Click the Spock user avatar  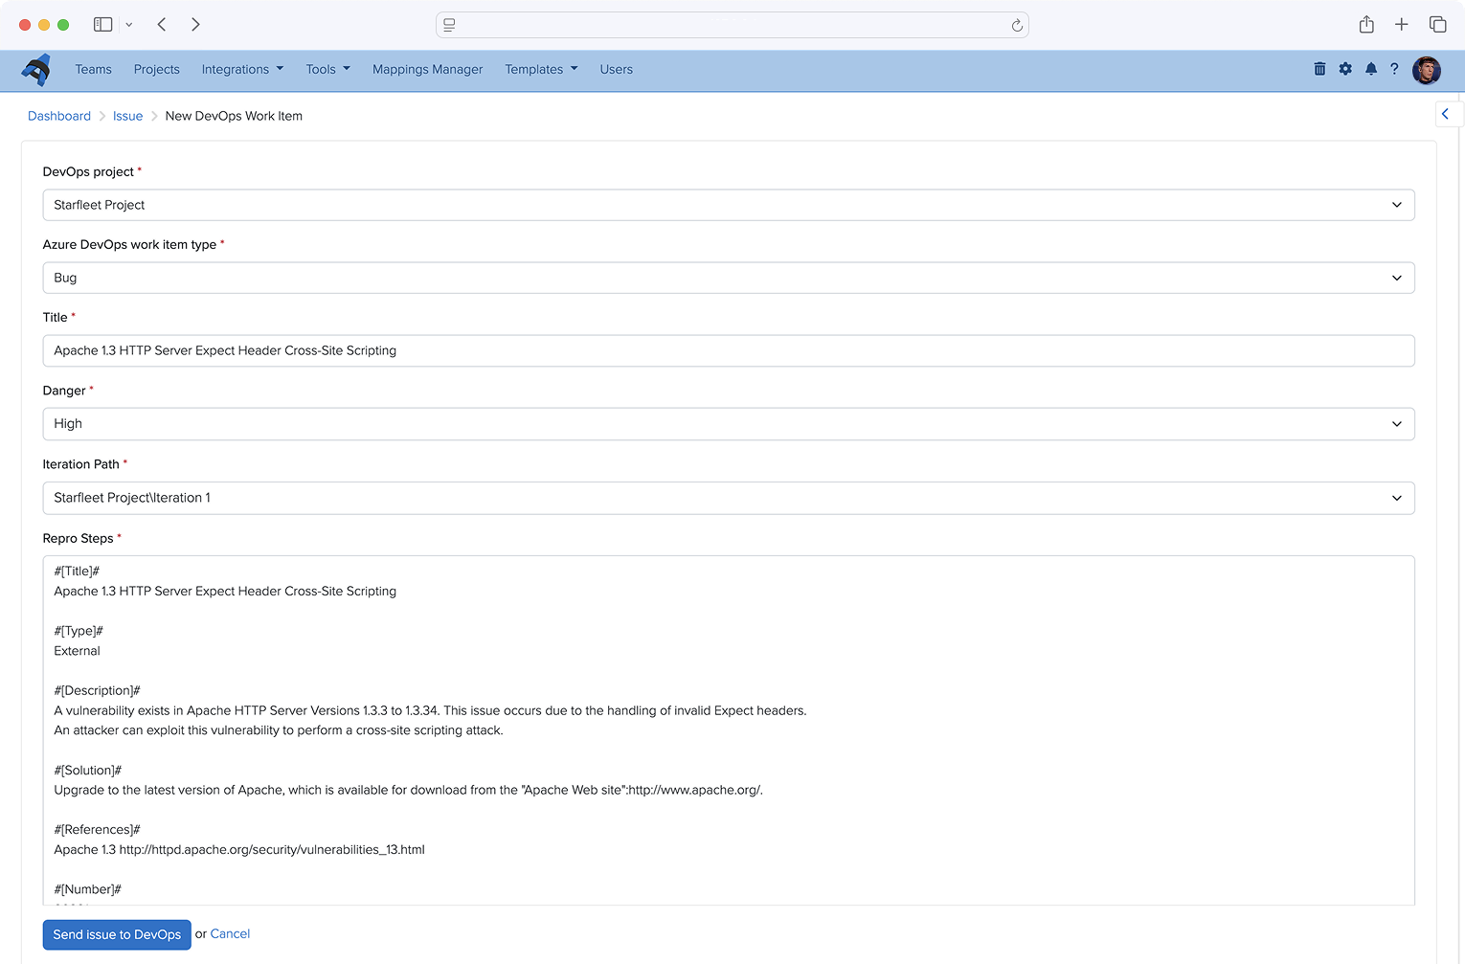[x=1427, y=69]
